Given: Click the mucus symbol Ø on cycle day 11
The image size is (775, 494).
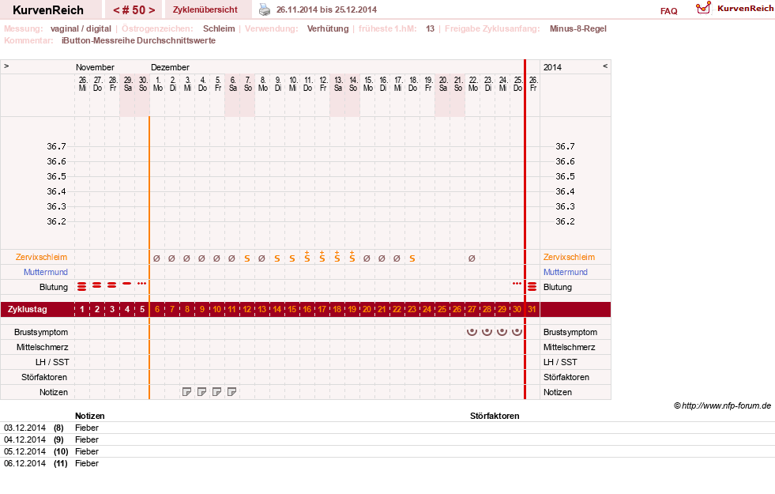Looking at the screenshot, I should [231, 258].
